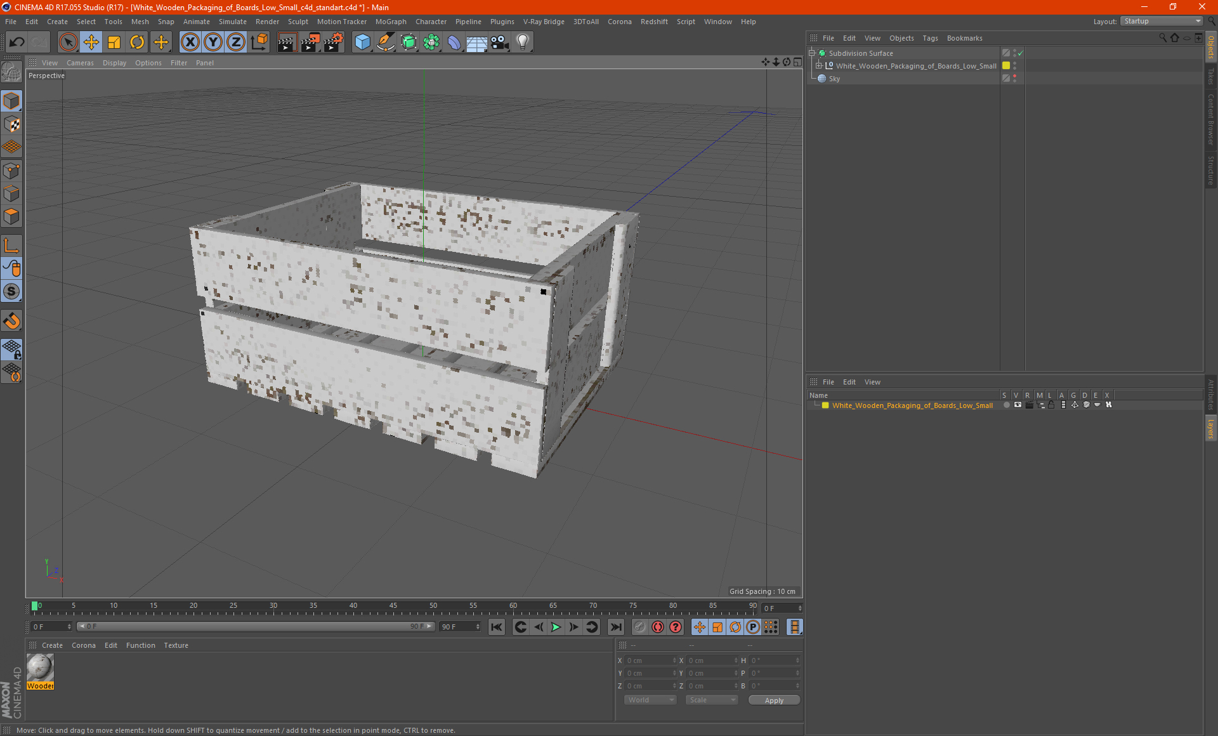The image size is (1218, 736).
Task: Open the World coordinate dropdown
Action: [x=650, y=700]
